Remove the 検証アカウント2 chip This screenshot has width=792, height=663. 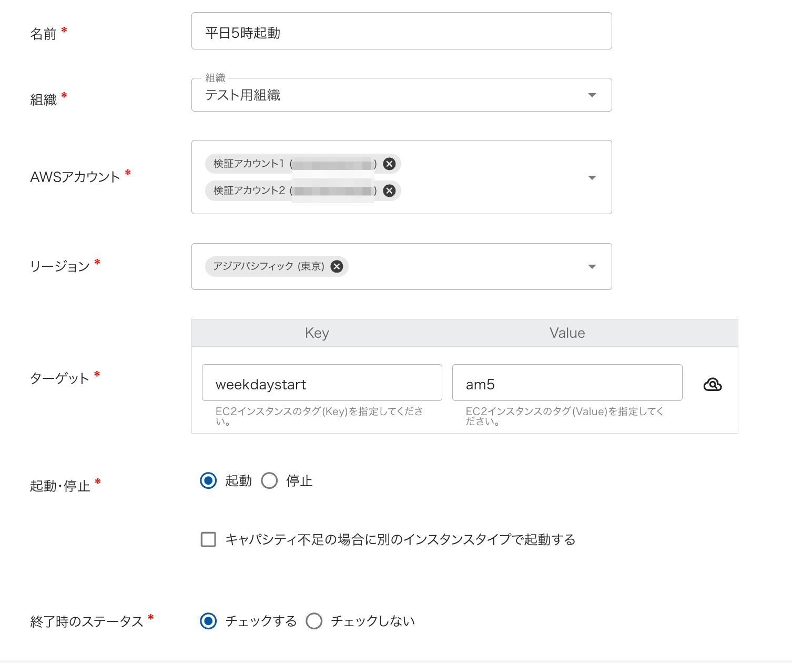(389, 190)
